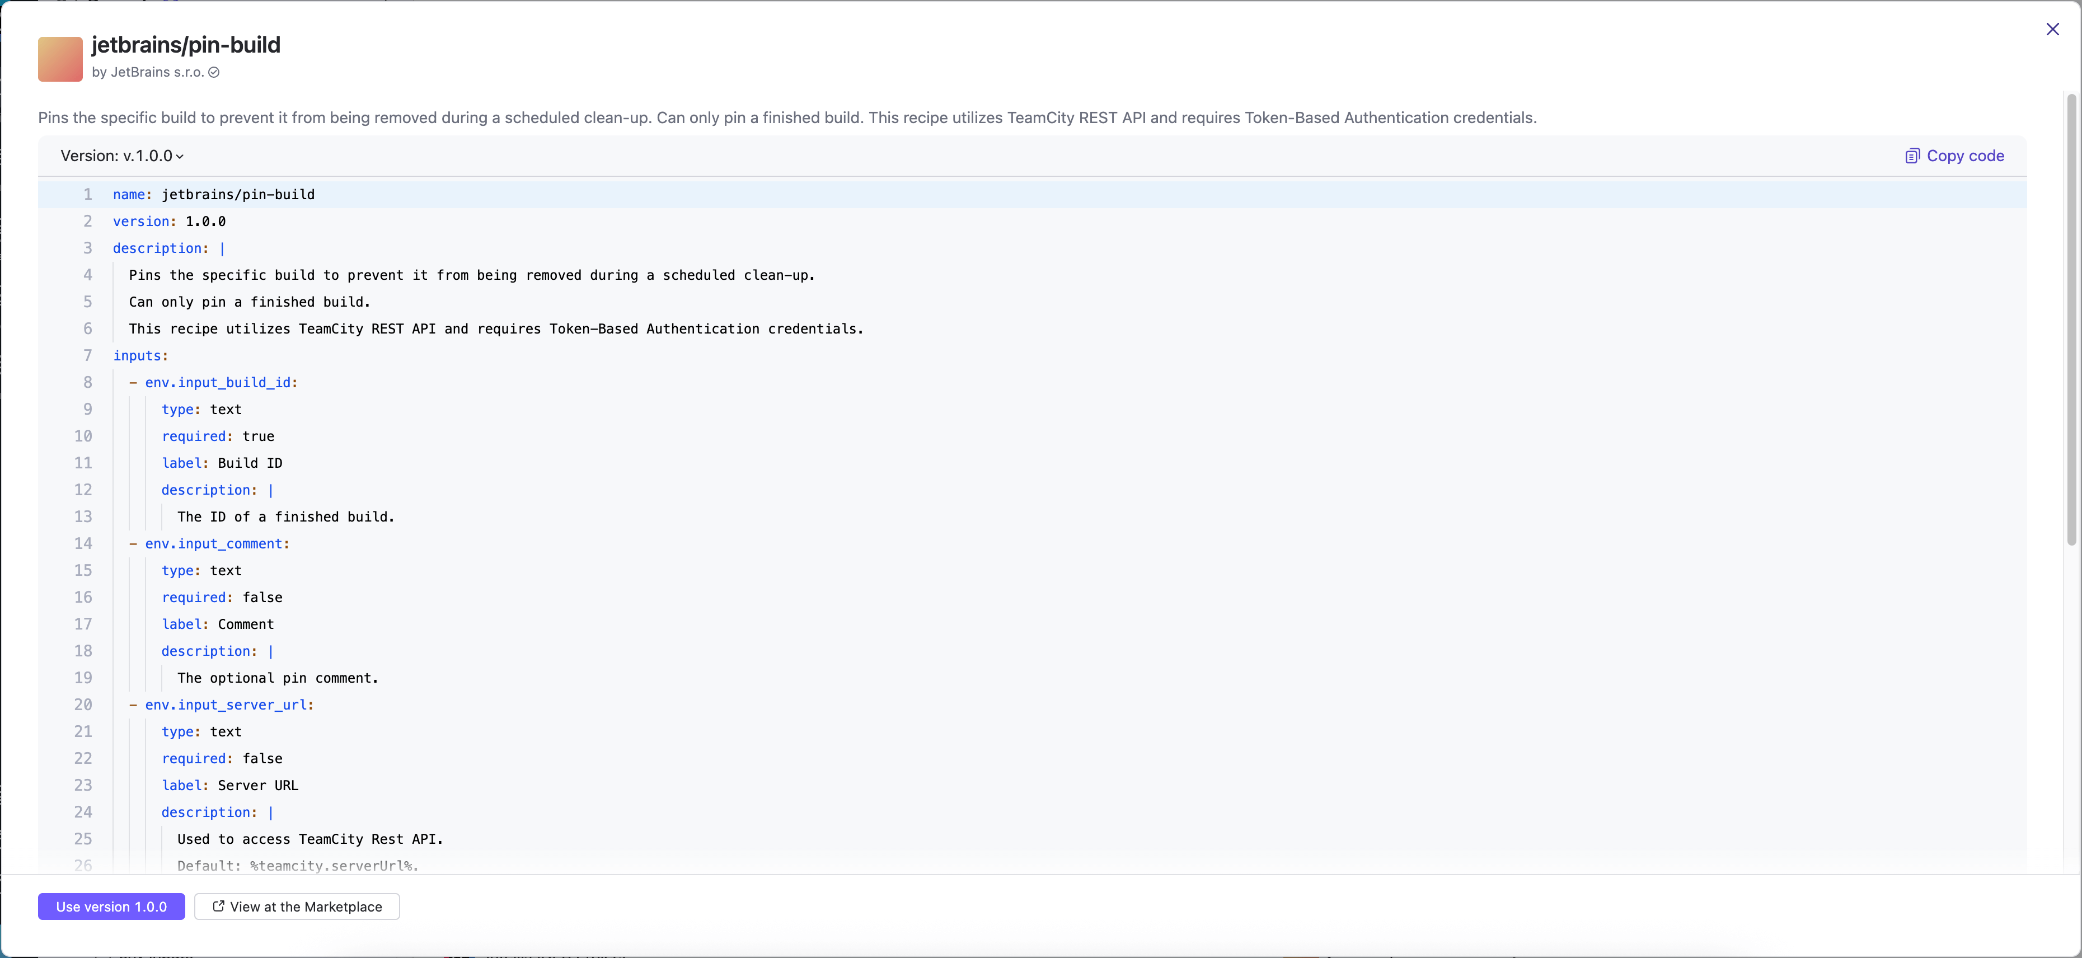This screenshot has width=2082, height=958.
Task: Click 'Used to access TeamCity Rest API.' line
Action: (x=311, y=838)
